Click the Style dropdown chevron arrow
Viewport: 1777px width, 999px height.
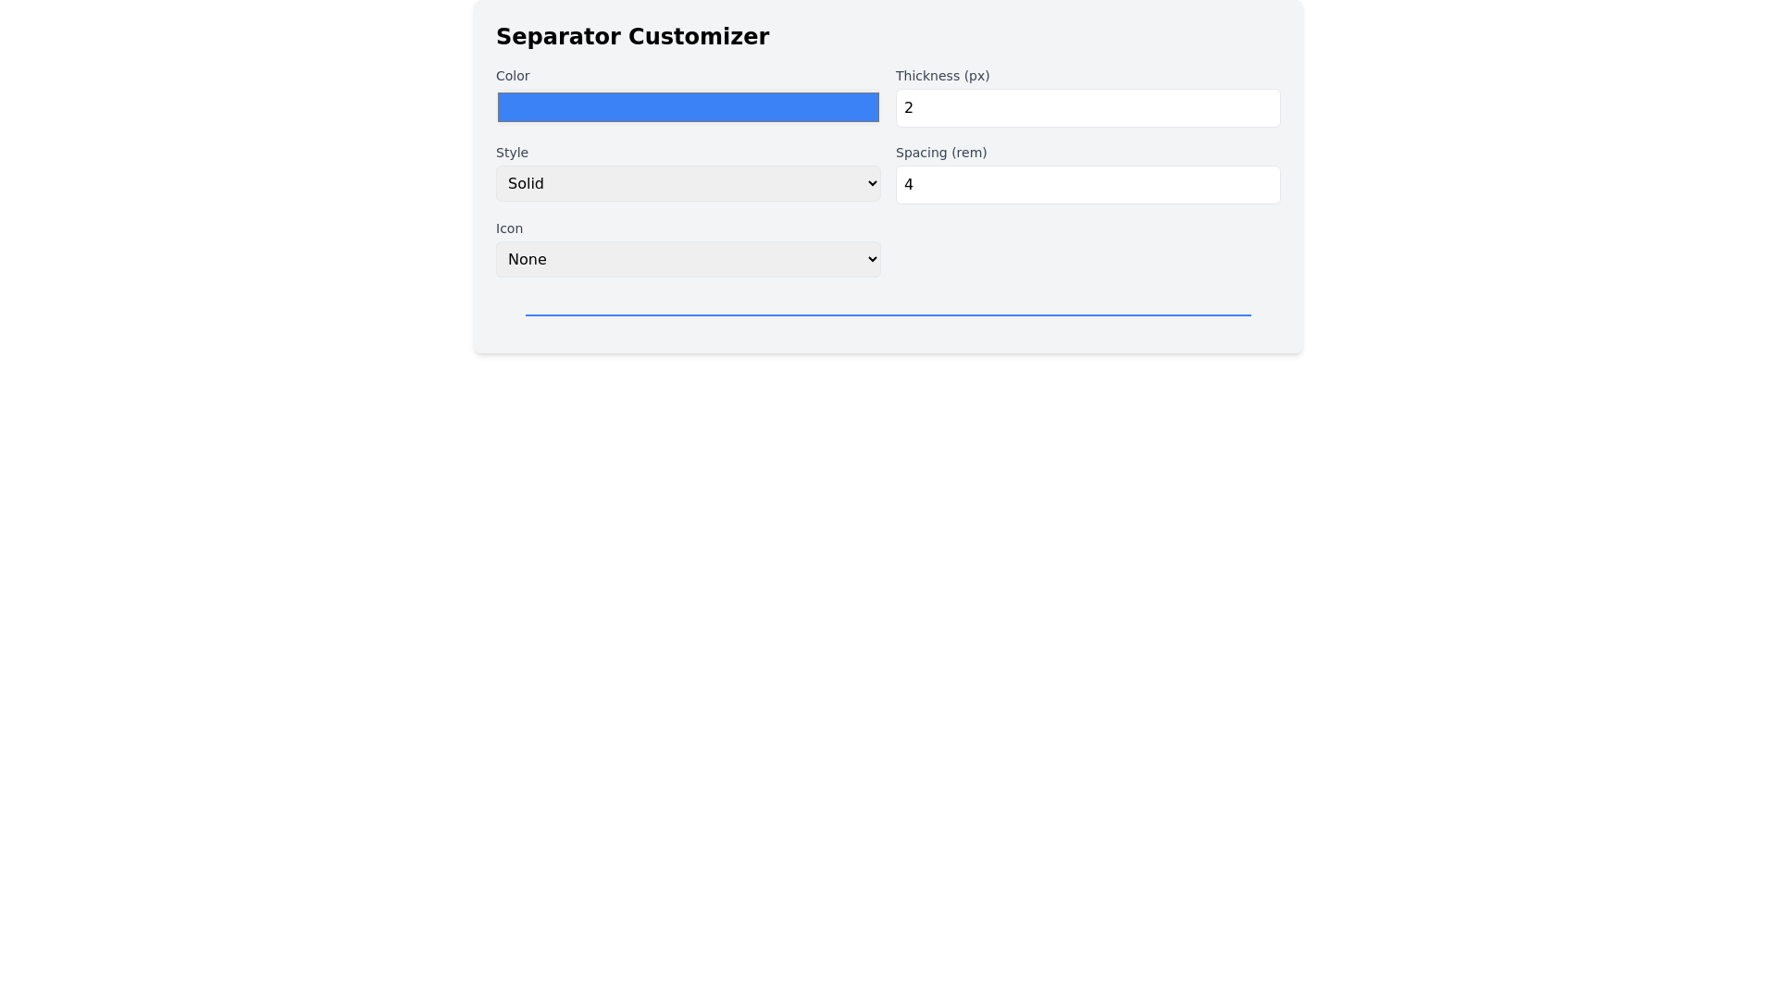[870, 183]
